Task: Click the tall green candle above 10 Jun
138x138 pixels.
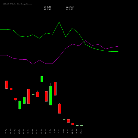Action: tap(51, 95)
